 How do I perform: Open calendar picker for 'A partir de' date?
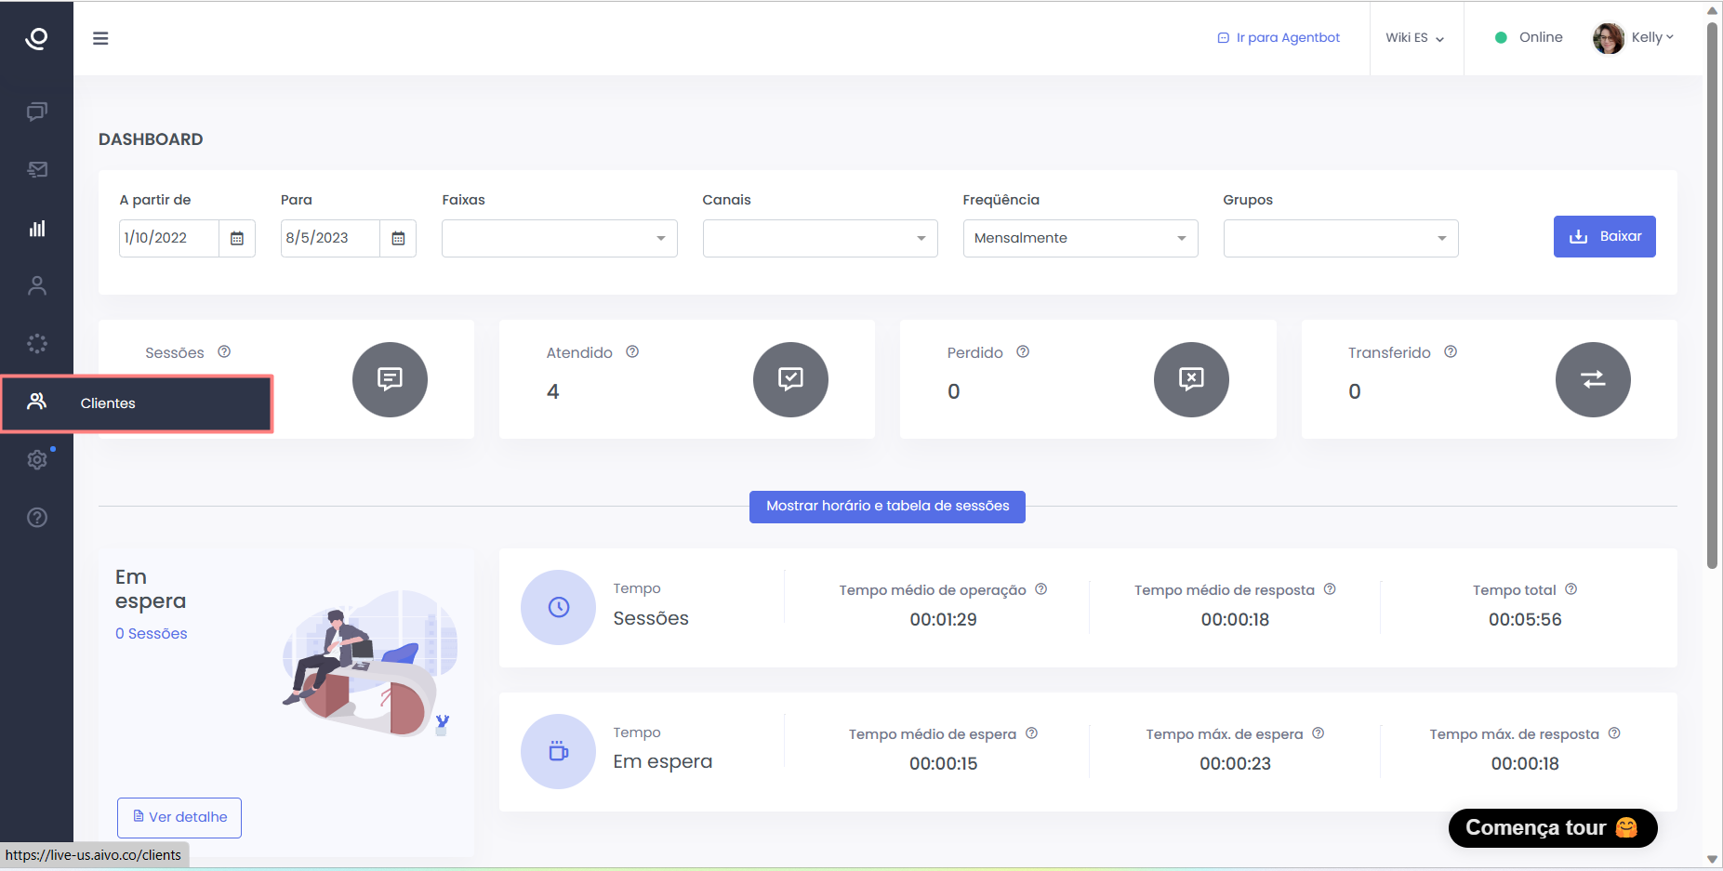[237, 239]
